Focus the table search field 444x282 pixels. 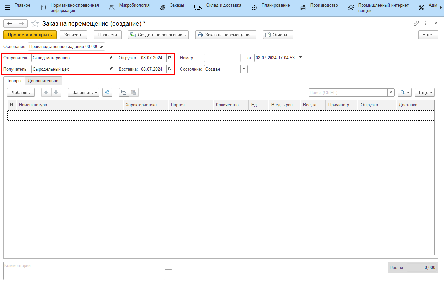[x=348, y=93]
